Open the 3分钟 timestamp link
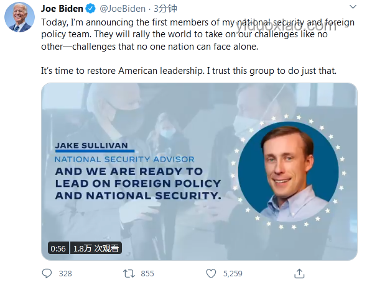 165,9
